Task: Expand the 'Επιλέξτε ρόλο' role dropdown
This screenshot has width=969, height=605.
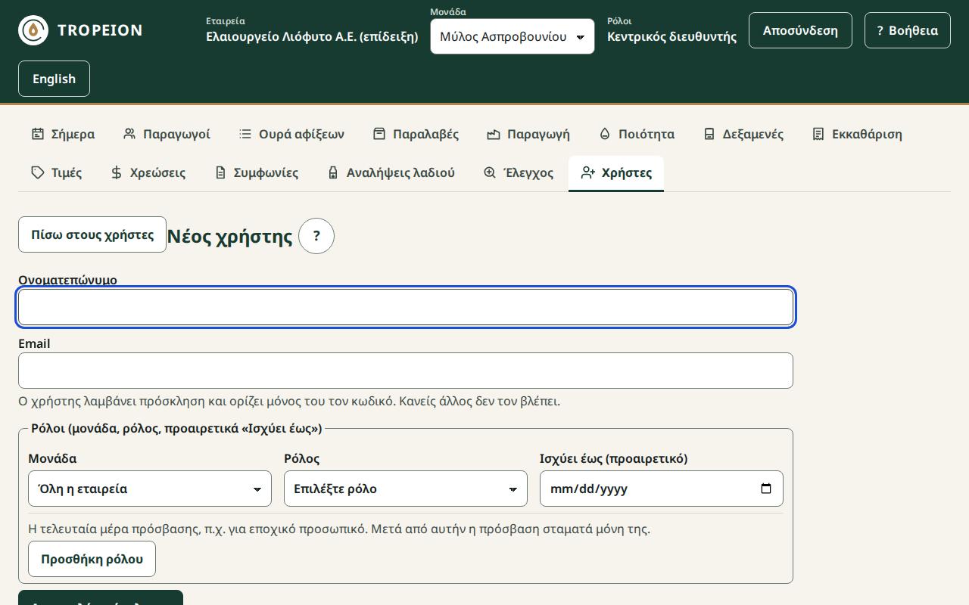Action: coord(406,489)
